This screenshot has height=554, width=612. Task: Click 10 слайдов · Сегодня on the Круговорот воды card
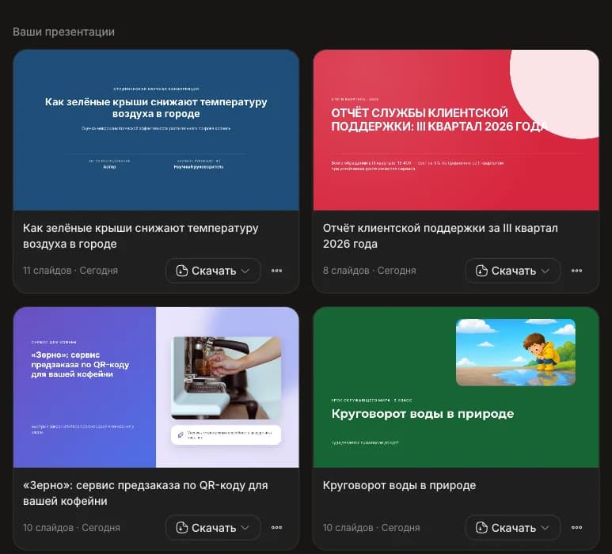pos(371,527)
